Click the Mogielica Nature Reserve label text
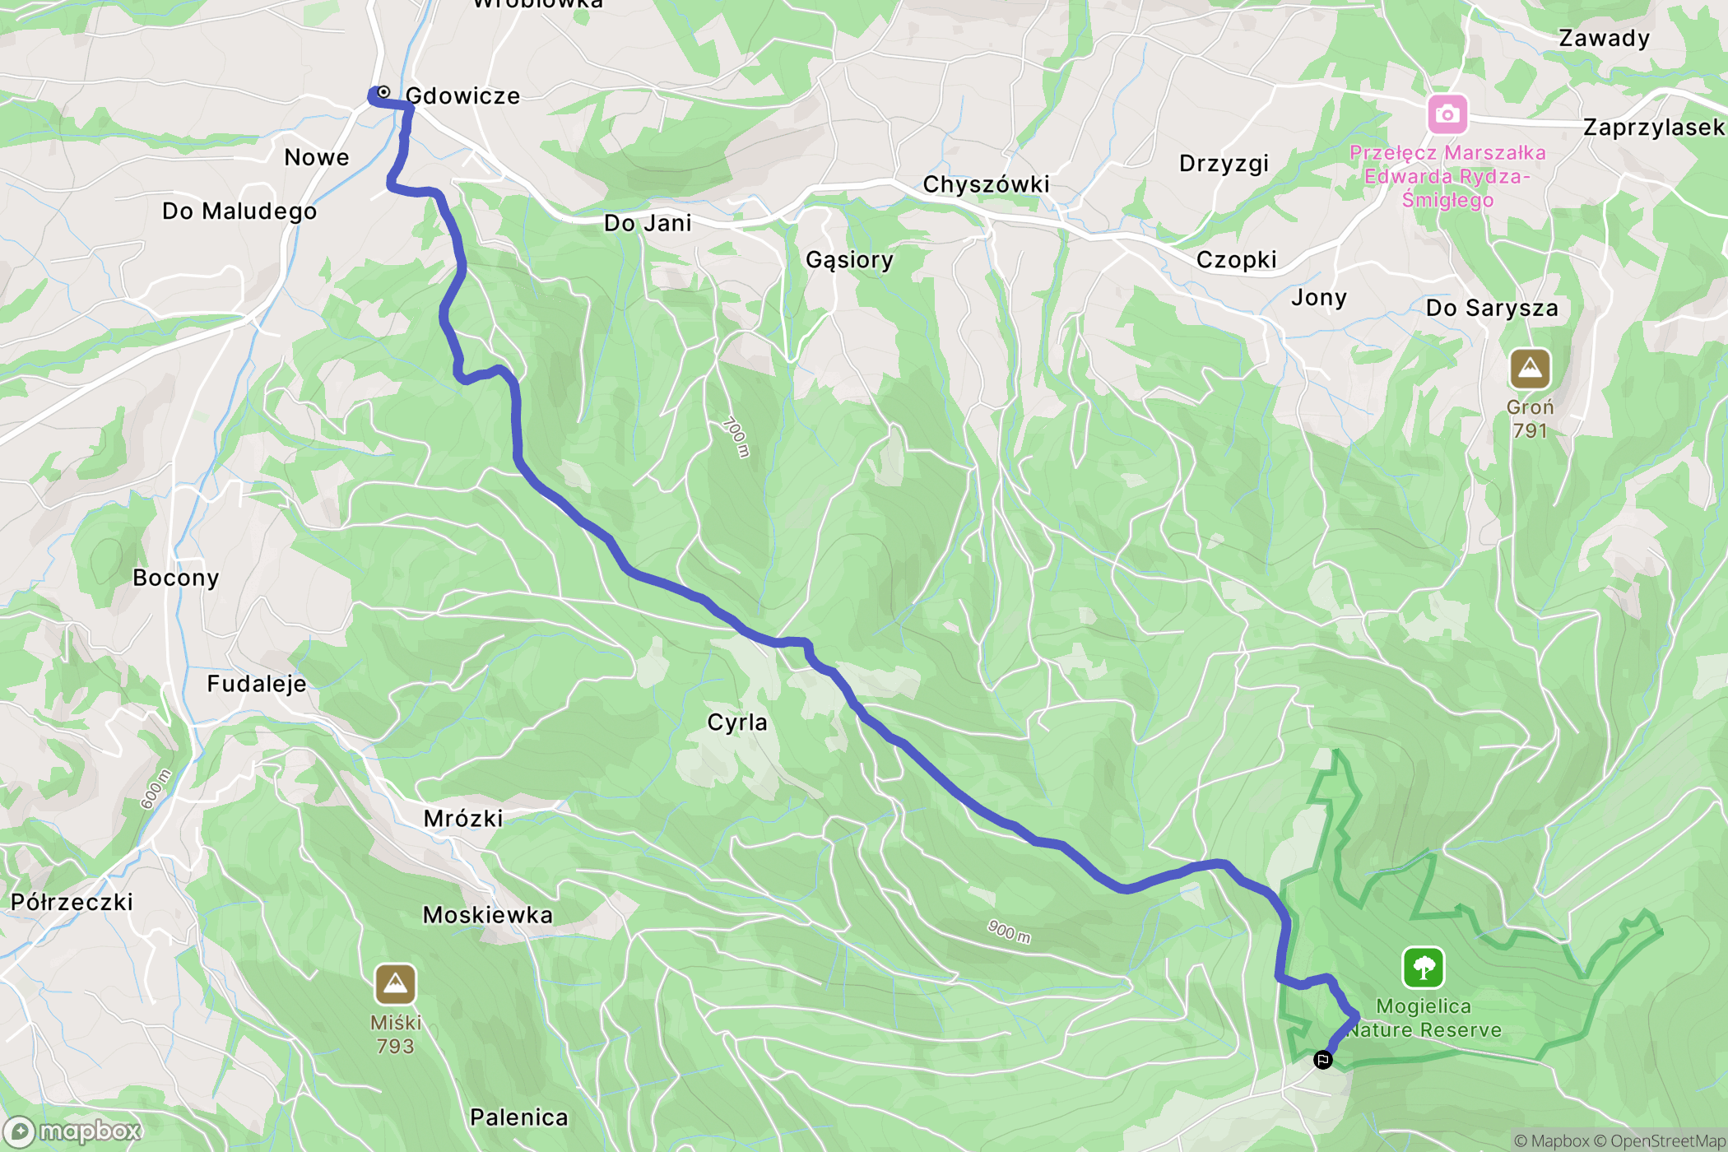The width and height of the screenshot is (1728, 1152). click(x=1424, y=1018)
